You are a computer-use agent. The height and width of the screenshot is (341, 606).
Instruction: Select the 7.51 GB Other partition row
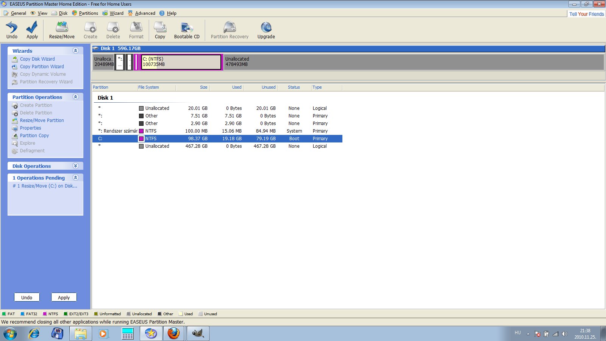point(217,116)
